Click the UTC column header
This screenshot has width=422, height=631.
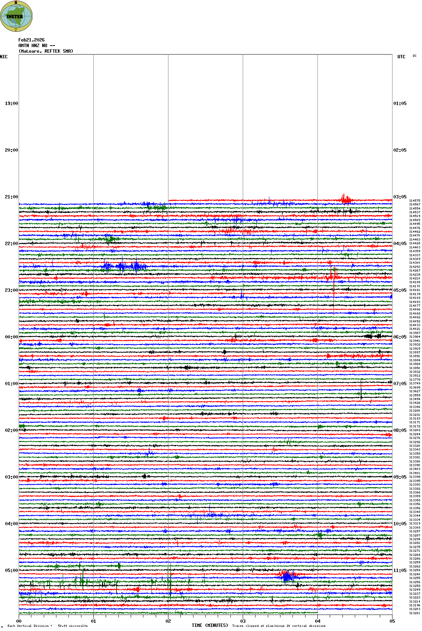coord(401,57)
